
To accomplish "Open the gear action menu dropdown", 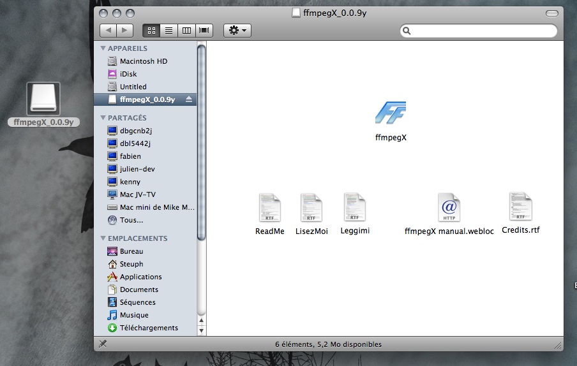I will pyautogui.click(x=237, y=30).
